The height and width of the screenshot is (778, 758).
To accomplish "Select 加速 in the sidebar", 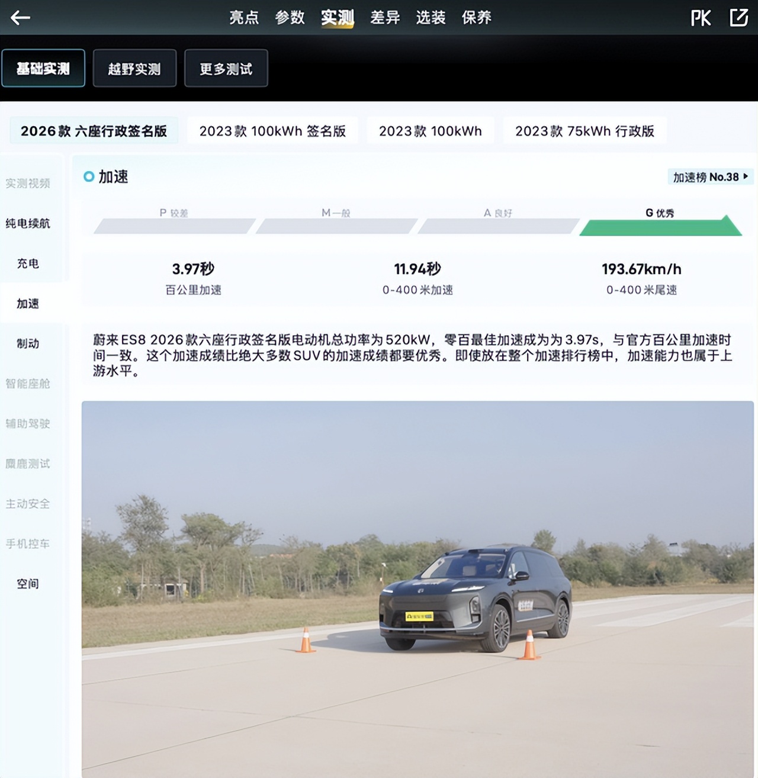I will (28, 304).
